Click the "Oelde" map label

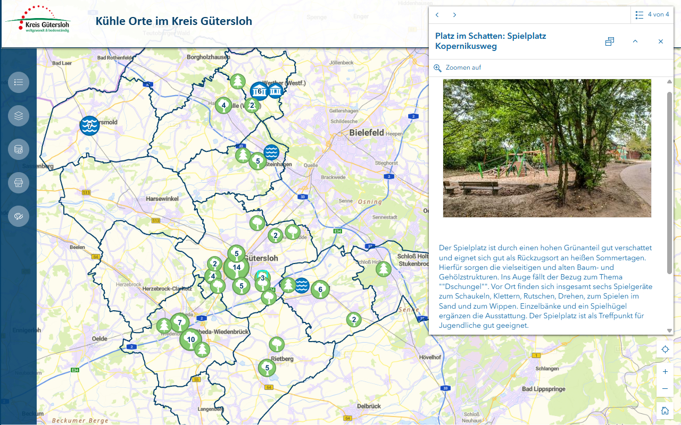pyautogui.click(x=99, y=338)
